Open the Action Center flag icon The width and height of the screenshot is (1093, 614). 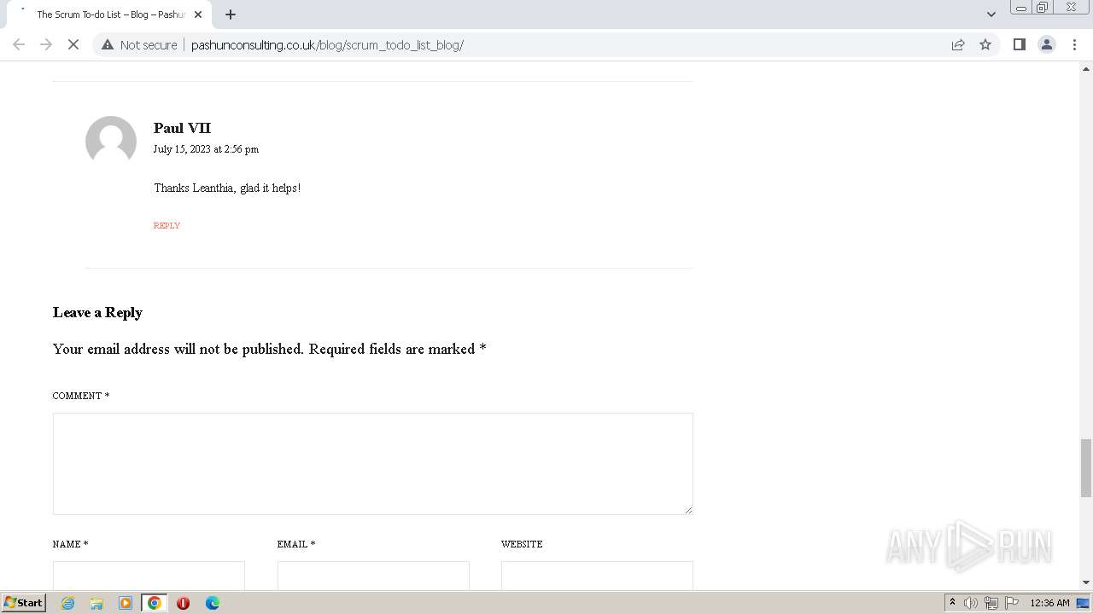[1012, 603]
